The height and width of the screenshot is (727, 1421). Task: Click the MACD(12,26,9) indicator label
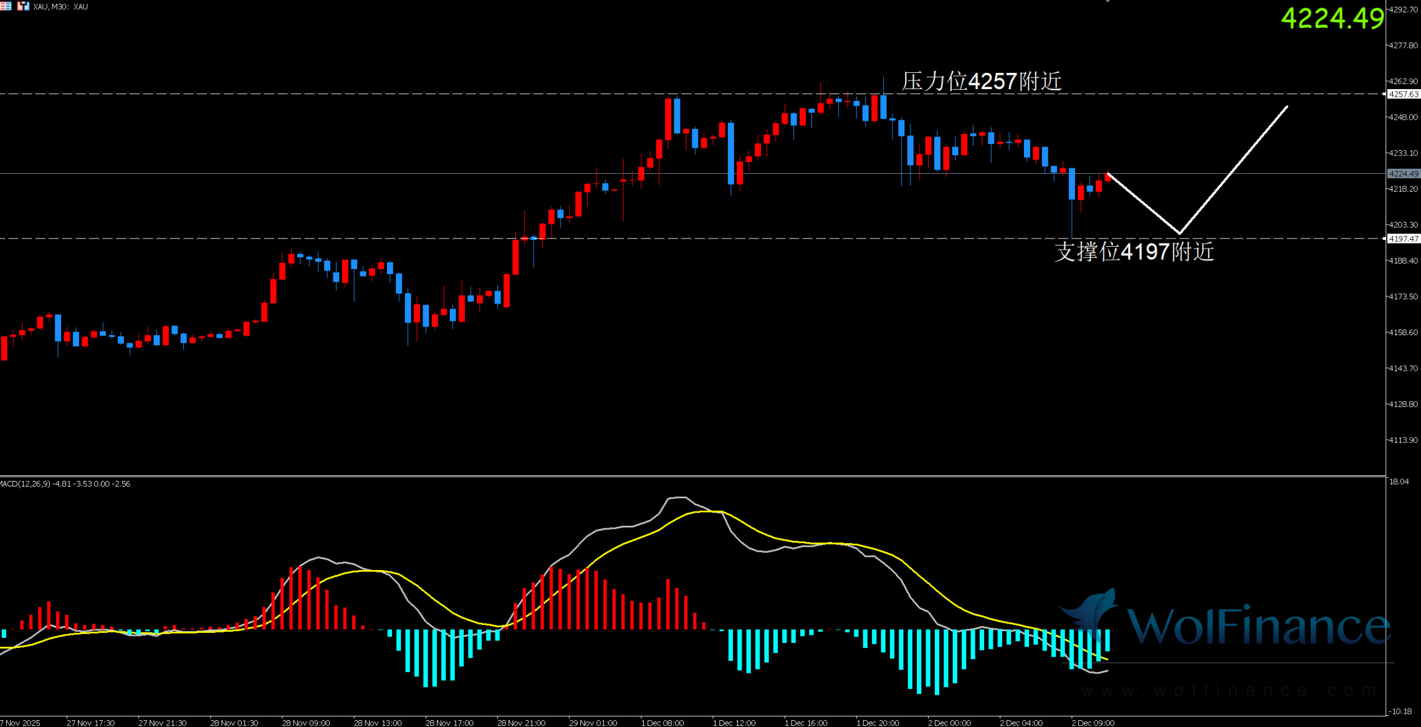pos(25,484)
